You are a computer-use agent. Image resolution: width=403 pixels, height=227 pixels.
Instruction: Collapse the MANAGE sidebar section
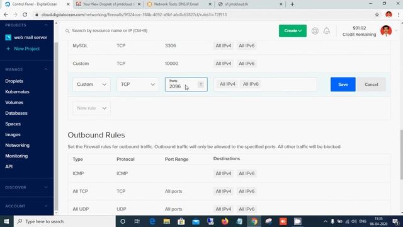46,69
